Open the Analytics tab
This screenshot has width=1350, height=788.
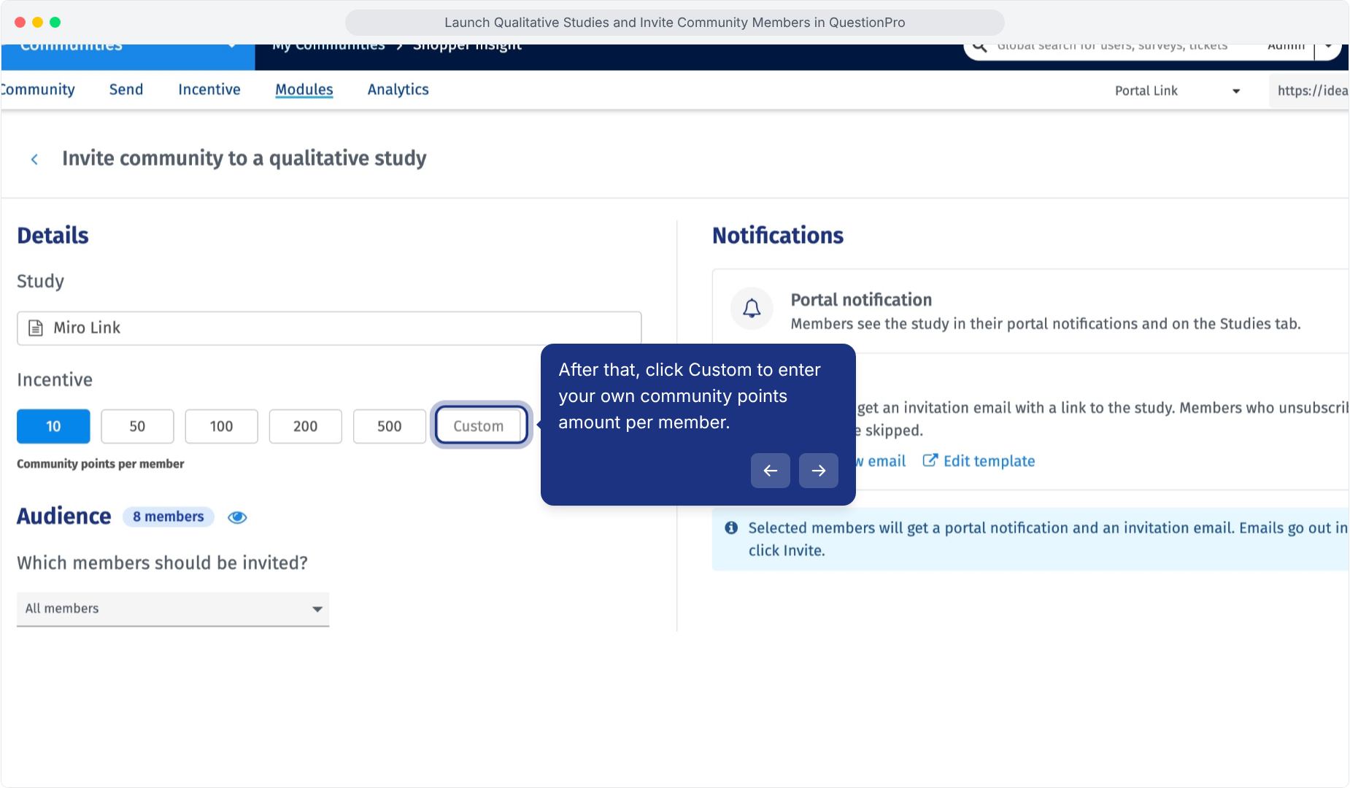[398, 90]
